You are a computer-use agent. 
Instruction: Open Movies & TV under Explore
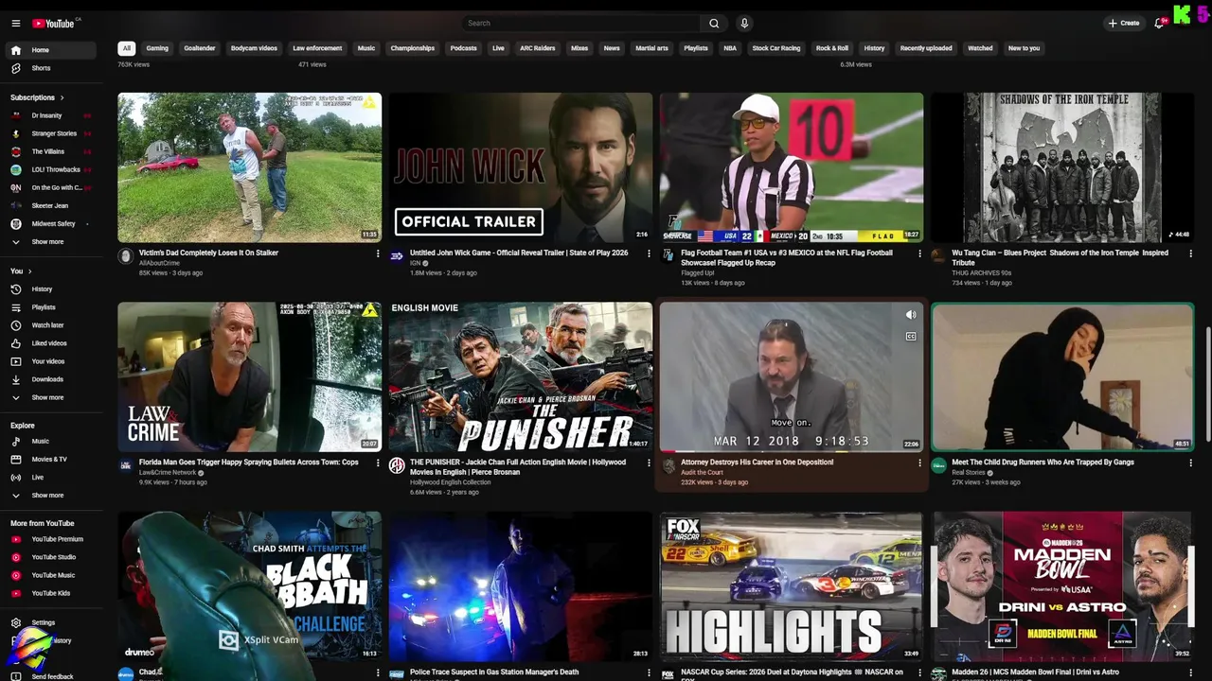[51, 460]
